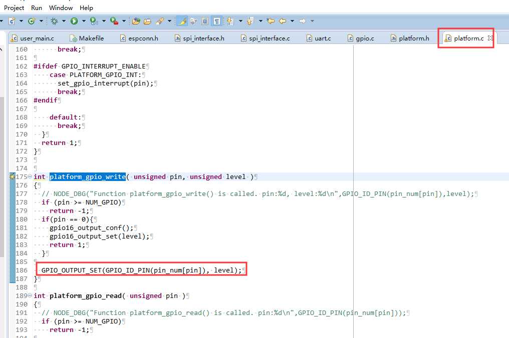The image size is (509, 338).
Task: Open the Next Annotation dropdown
Action: point(240,21)
